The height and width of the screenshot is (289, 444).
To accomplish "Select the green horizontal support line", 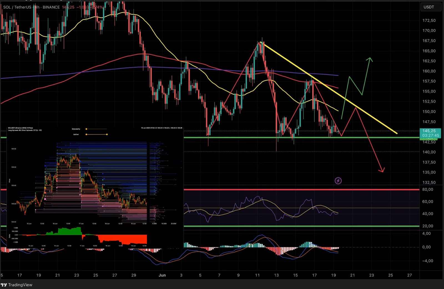I will tap(301, 137).
